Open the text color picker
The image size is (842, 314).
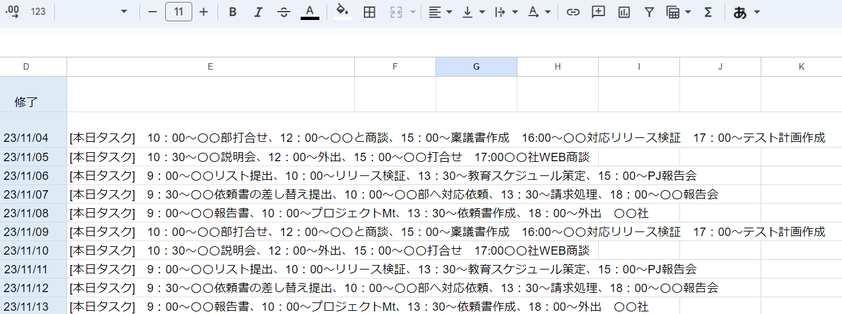click(x=310, y=12)
